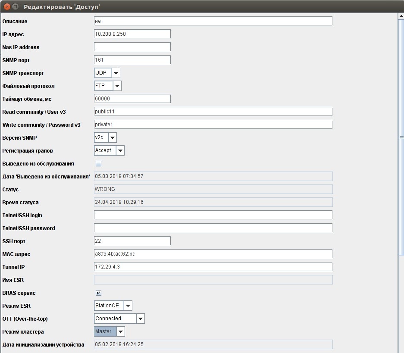
Task: Close the 'Редактировать Доступ' window
Action: (x=7, y=6)
